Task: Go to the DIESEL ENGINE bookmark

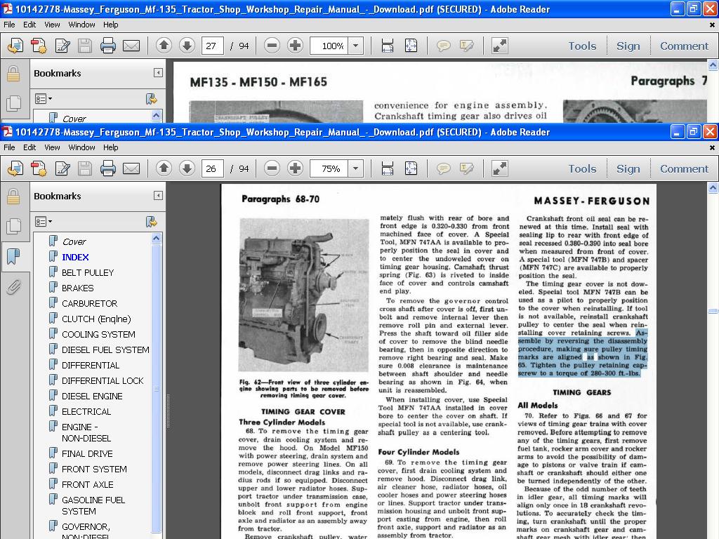Action: (x=92, y=396)
